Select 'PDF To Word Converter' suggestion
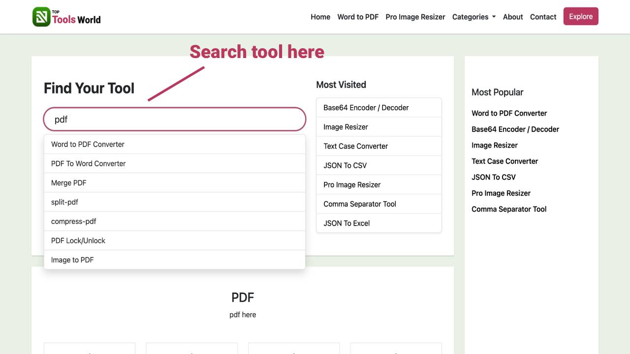 click(x=89, y=163)
